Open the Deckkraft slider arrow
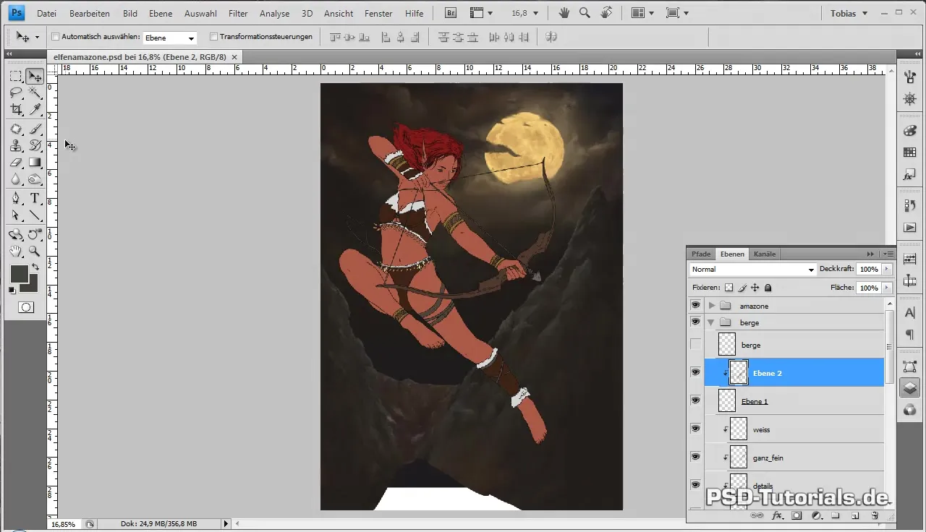Screen dimensions: 926x532 (887, 269)
